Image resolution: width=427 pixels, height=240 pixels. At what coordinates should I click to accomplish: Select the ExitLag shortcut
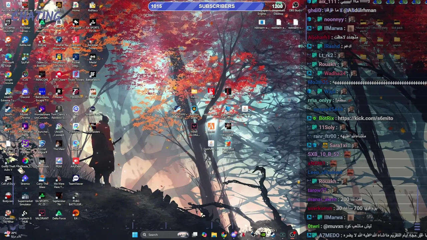tap(42, 42)
